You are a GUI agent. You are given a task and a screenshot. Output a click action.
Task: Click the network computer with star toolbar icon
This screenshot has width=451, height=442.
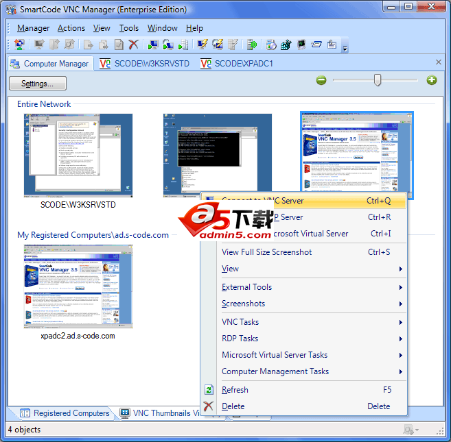click(19, 45)
